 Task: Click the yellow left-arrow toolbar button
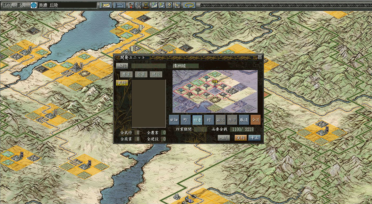pyautogui.click(x=106, y=5)
